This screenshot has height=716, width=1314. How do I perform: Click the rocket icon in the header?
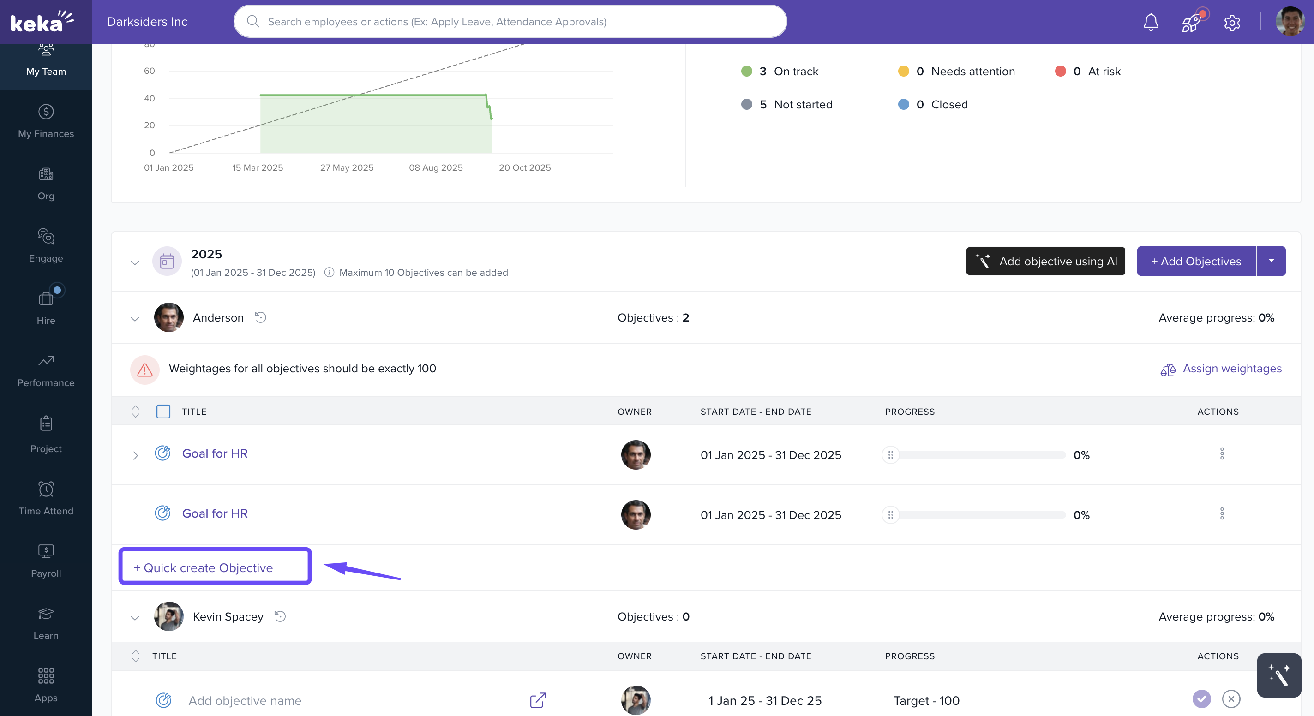pos(1192,23)
